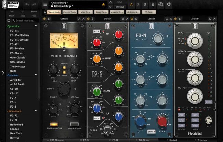Toggle power for slot A module
Image resolution: width=223 pixels, height=142 pixels.
(x=44, y=19)
